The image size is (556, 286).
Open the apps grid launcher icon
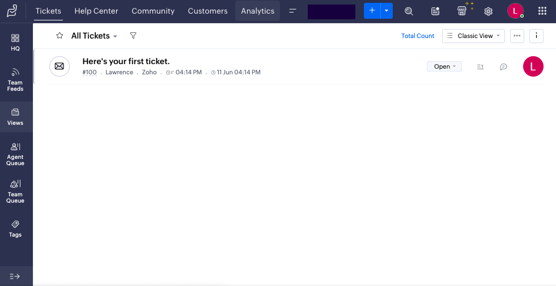542,11
